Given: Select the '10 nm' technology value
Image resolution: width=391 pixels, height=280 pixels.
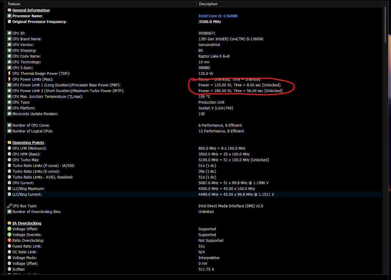Looking at the screenshot, I should coord(204,62).
